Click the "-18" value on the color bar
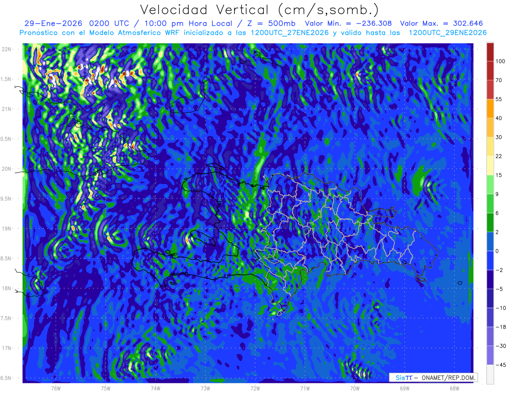Screen dimensions: 510x394 click(x=500, y=327)
